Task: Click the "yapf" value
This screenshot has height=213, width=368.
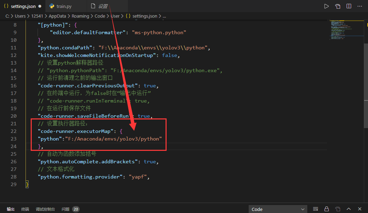Action: pos(138,177)
